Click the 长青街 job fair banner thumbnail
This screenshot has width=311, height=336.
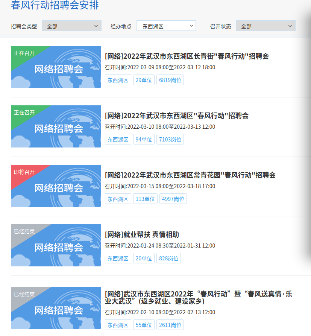[x=56, y=67]
